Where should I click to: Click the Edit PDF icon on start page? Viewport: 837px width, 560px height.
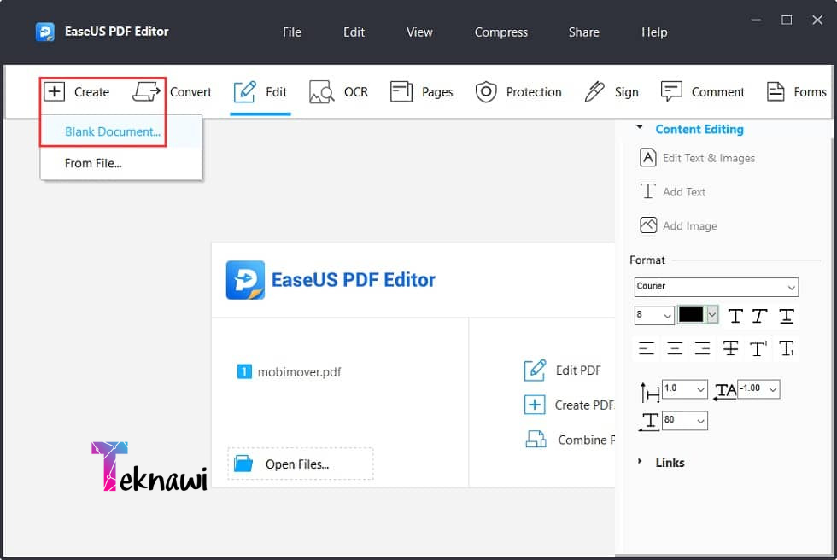[x=535, y=370]
